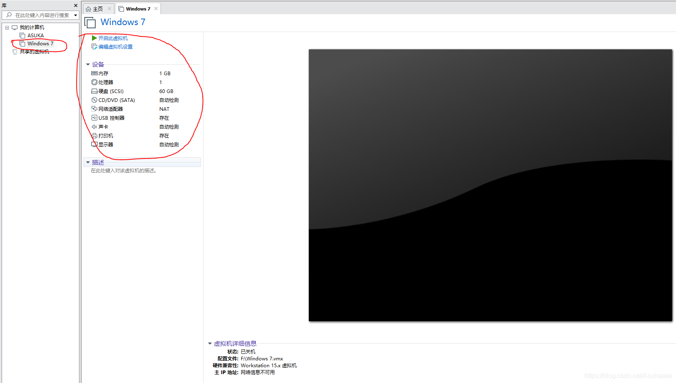Select ASUKA in the library tree
676x383 pixels.
36,36
